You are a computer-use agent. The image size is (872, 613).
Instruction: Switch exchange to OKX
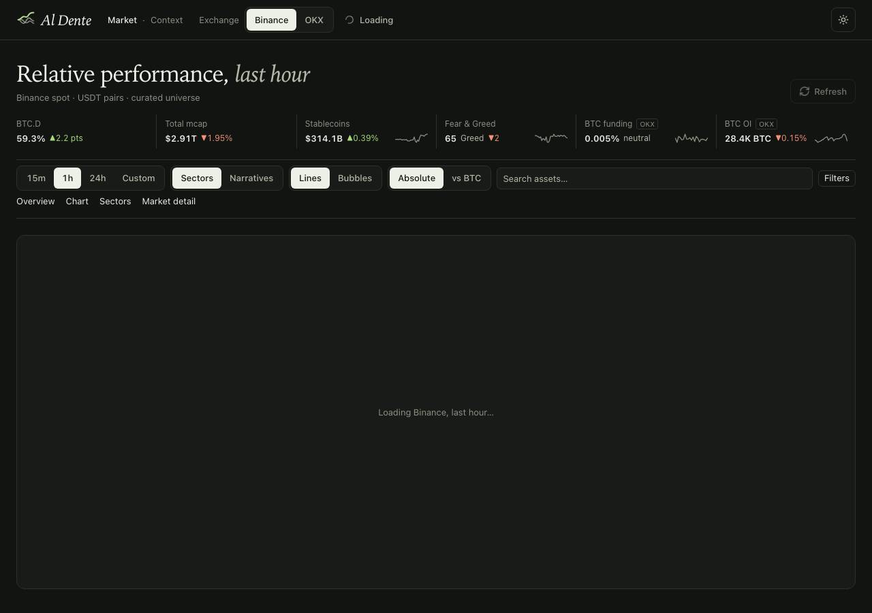(x=314, y=20)
